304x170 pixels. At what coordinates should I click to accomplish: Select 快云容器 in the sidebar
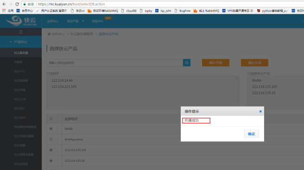pos(19,145)
